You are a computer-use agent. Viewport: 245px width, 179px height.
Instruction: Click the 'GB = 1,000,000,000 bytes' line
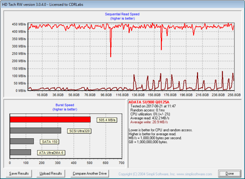click(148, 142)
